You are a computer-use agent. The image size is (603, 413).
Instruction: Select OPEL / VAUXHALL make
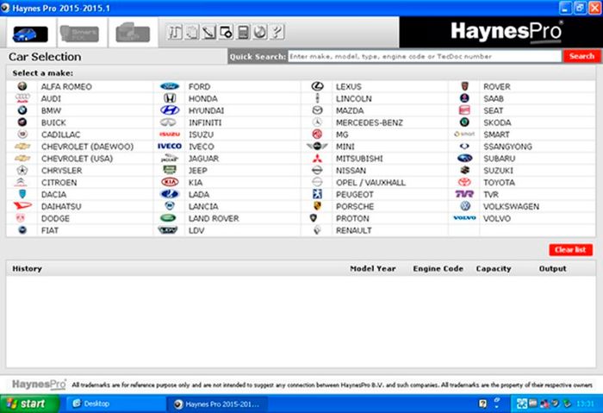pos(370,183)
